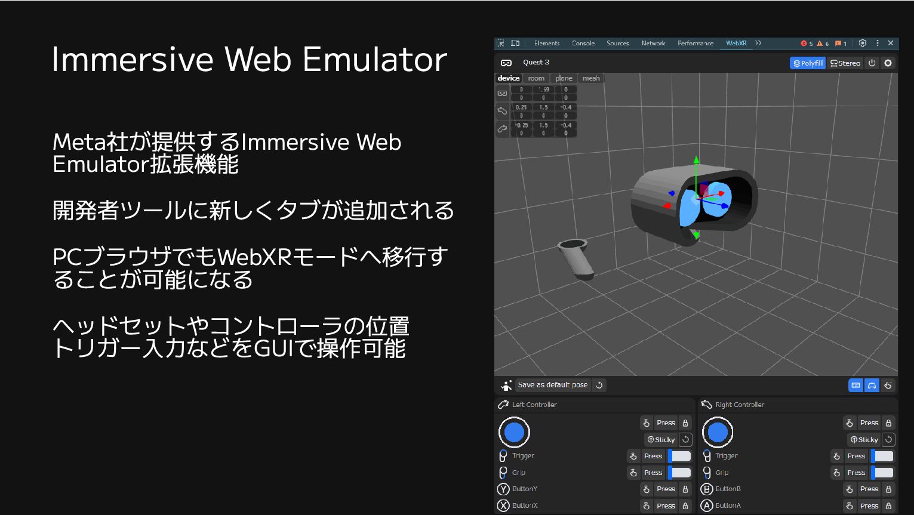The width and height of the screenshot is (914, 515).
Task: Select the mesh tab in the emulator
Action: tap(591, 78)
